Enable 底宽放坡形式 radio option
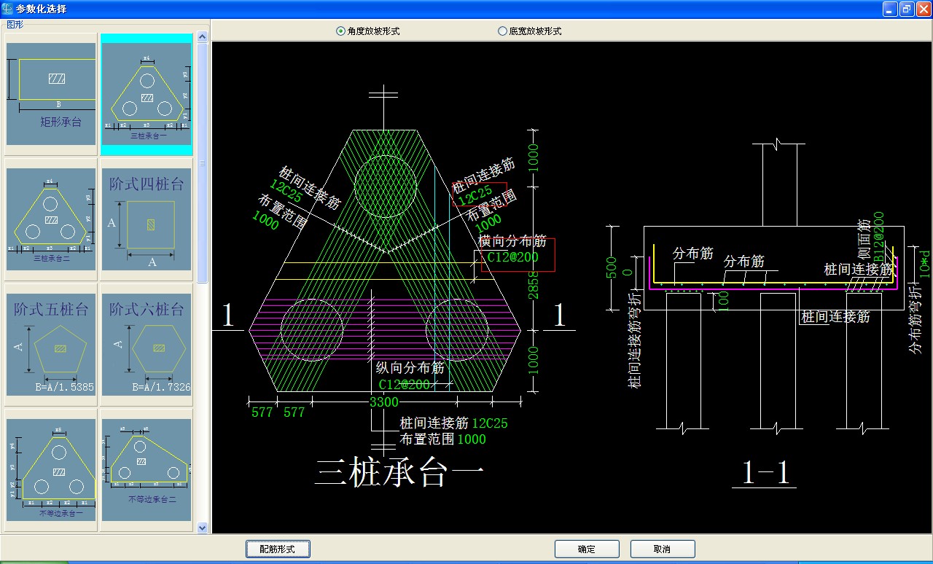The height and width of the screenshot is (564, 933). pos(530,31)
